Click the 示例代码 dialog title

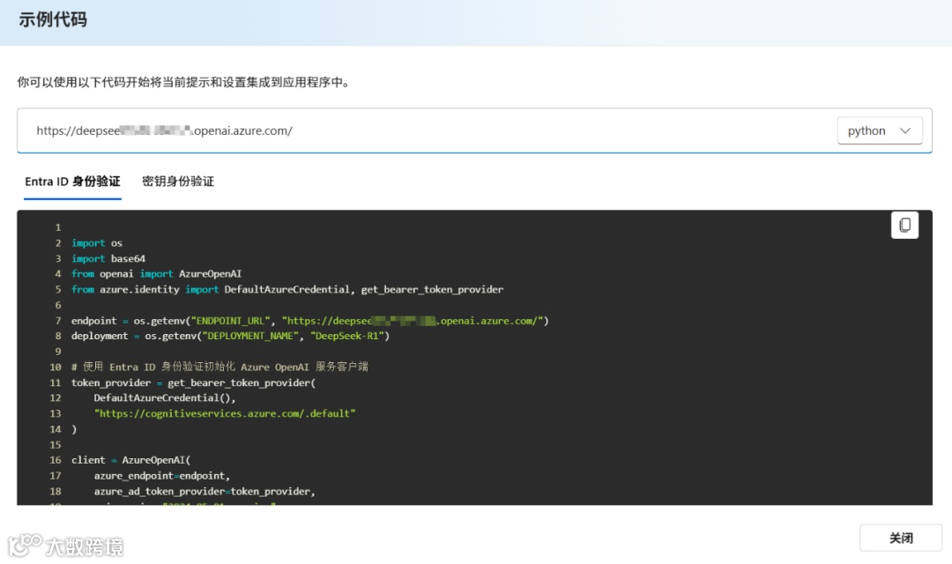click(53, 19)
